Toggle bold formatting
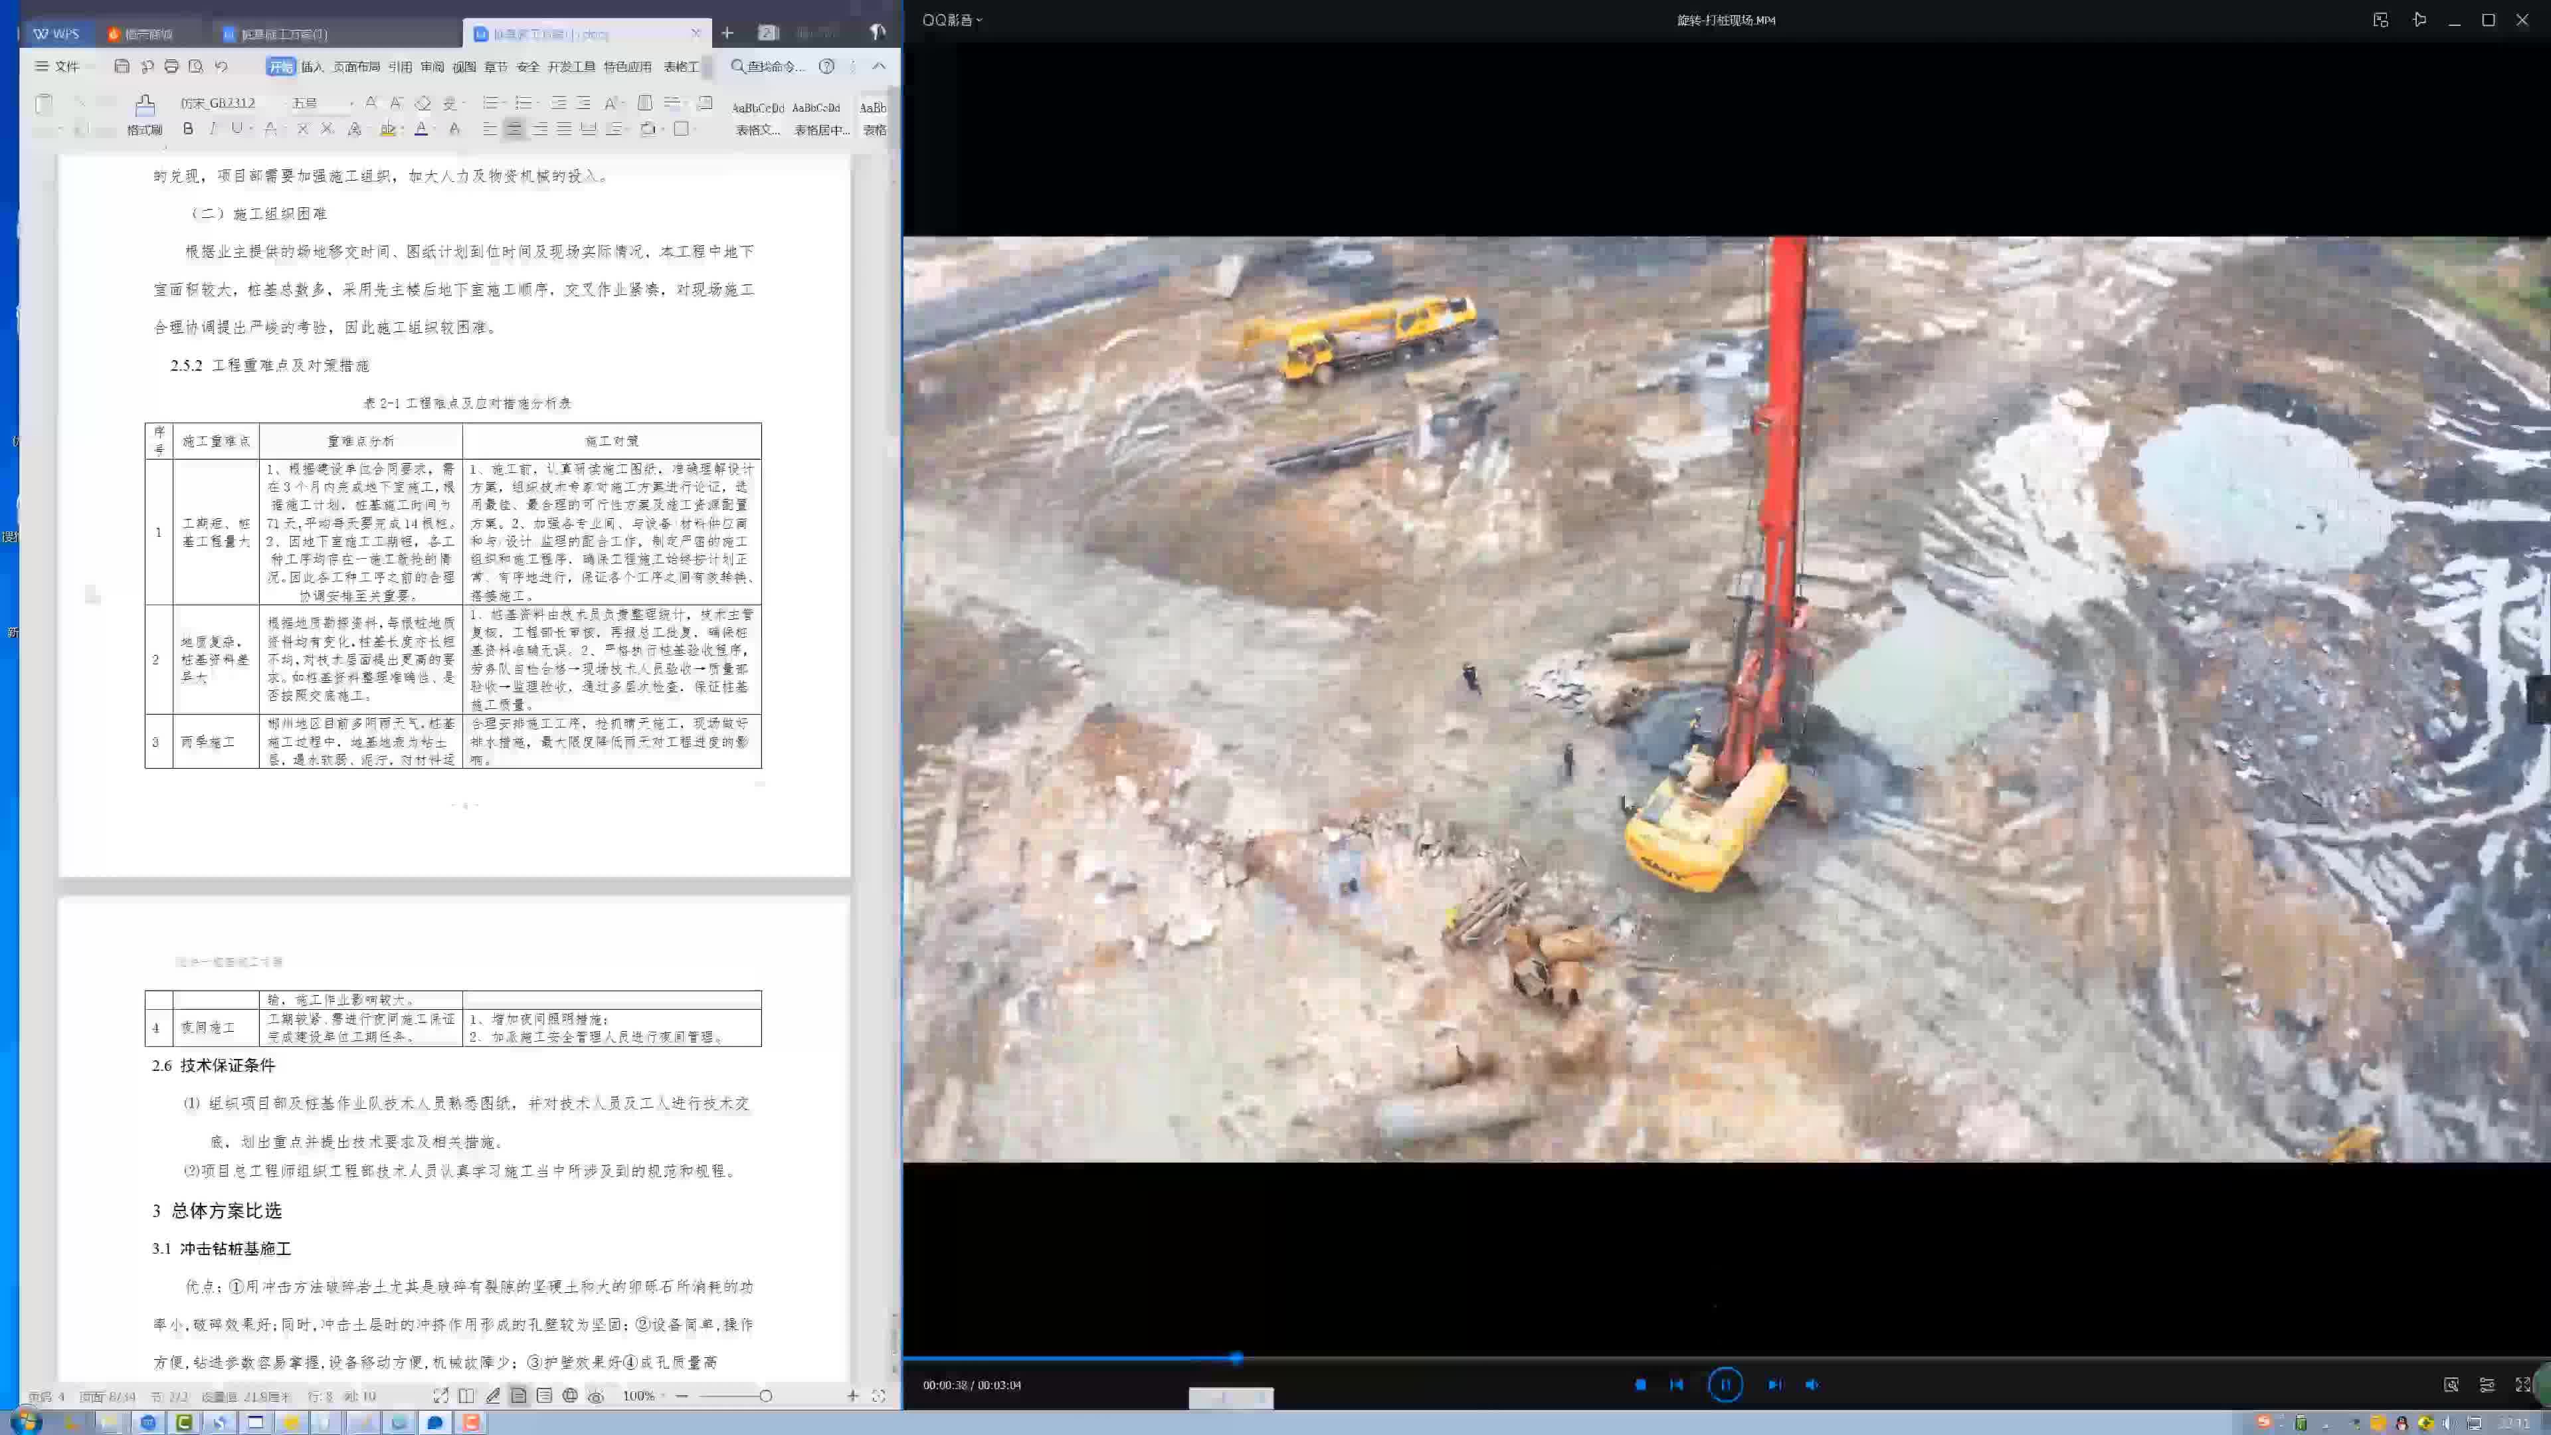Screen dimensions: 2551x1435 pyautogui.click(x=188, y=129)
